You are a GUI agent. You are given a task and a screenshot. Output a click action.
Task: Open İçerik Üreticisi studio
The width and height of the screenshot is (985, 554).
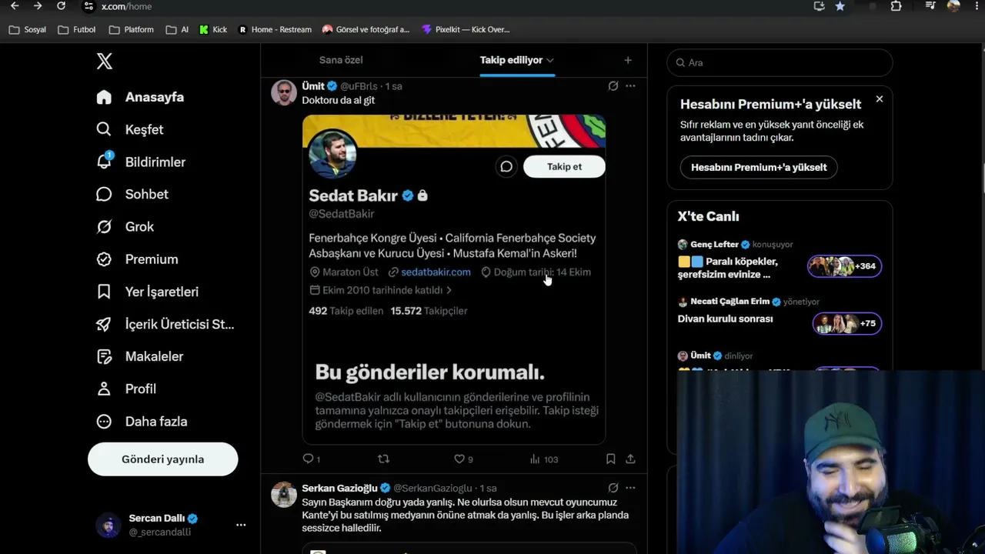(x=165, y=324)
